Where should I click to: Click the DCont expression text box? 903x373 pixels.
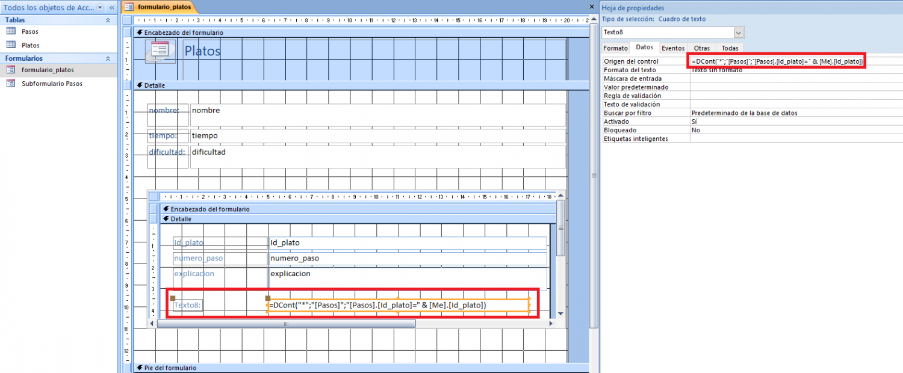pos(398,306)
